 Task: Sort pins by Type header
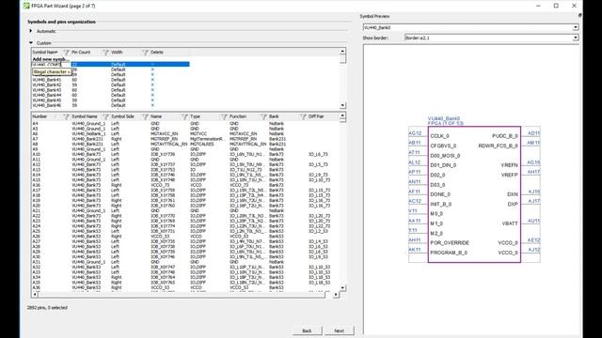[196, 116]
